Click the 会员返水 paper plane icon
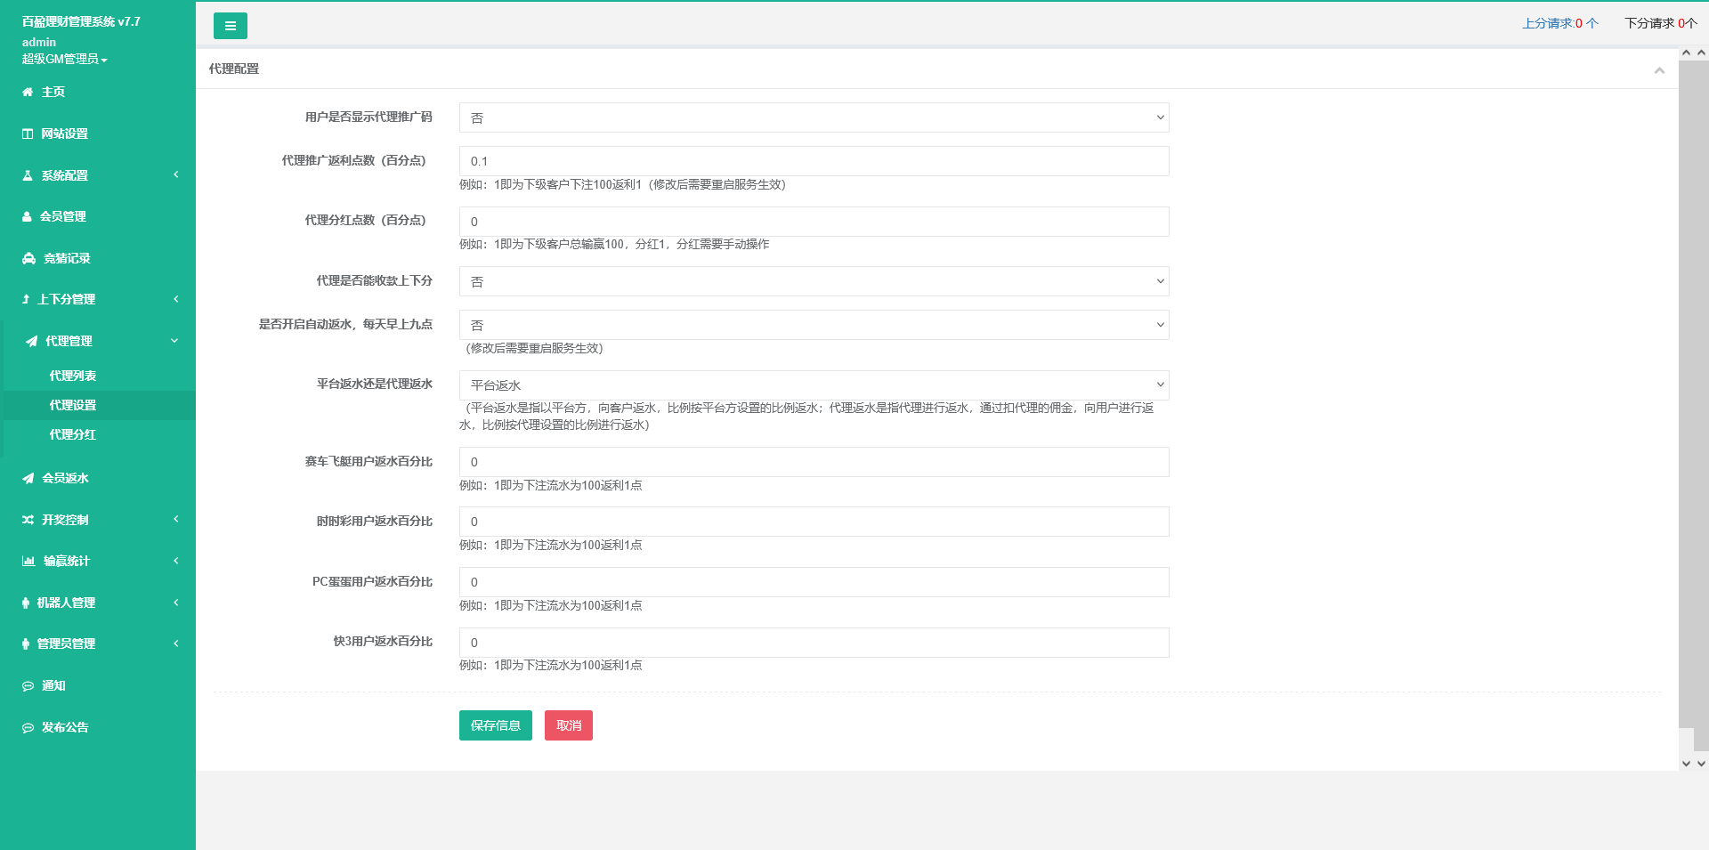 click(x=28, y=478)
